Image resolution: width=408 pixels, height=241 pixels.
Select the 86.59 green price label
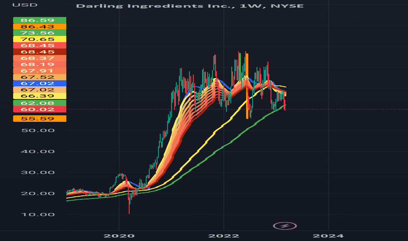pos(39,20)
